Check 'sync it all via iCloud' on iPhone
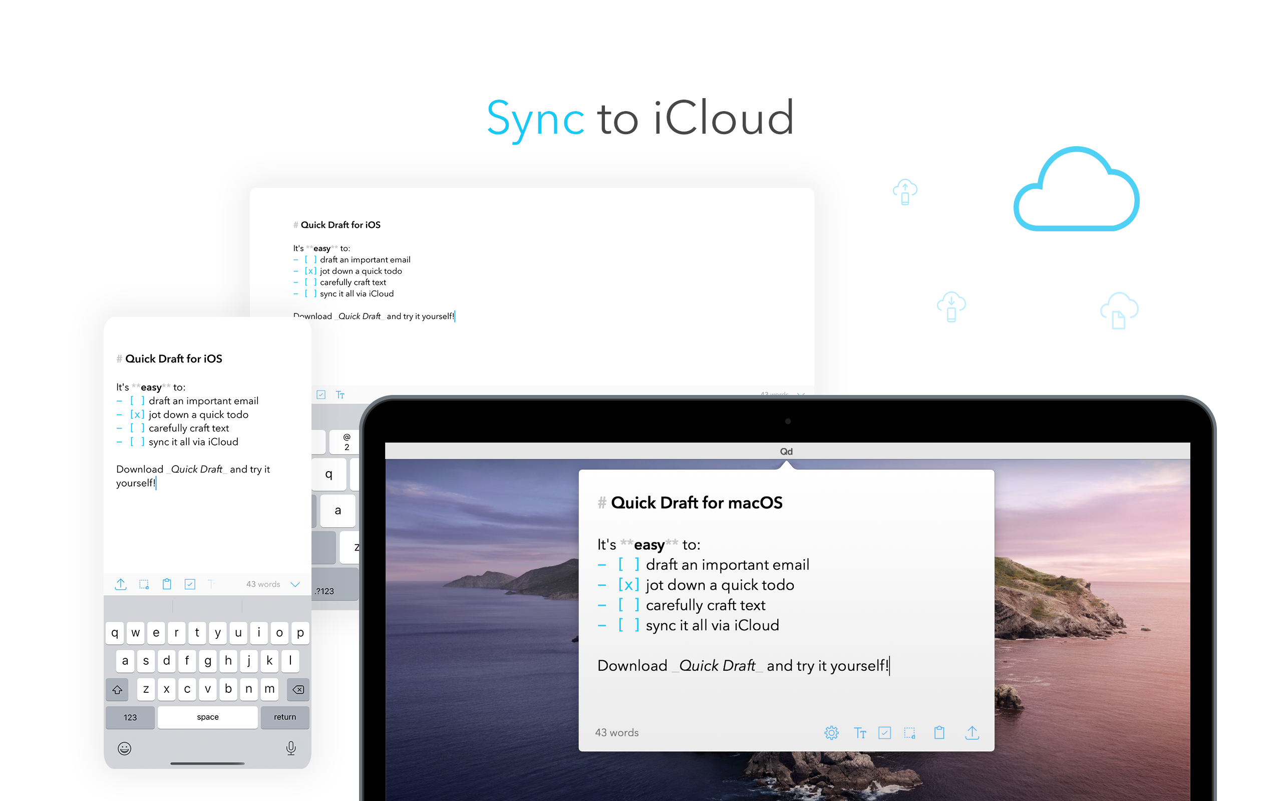The image size is (1282, 801). pyautogui.click(x=137, y=442)
